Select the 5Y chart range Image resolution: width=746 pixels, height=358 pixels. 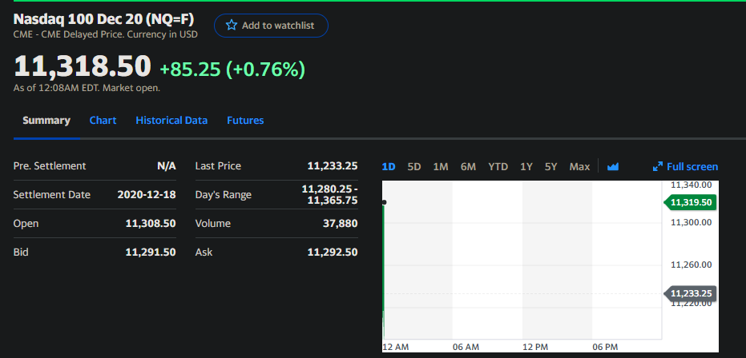pyautogui.click(x=551, y=167)
